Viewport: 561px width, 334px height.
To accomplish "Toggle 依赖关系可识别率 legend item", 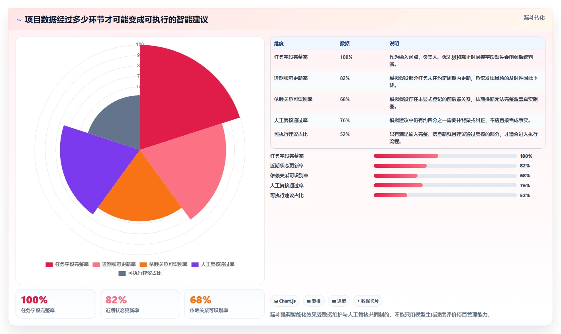I will (163, 264).
